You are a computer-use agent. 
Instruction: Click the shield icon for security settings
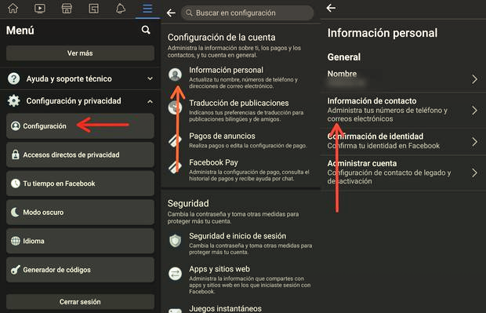coord(175,241)
